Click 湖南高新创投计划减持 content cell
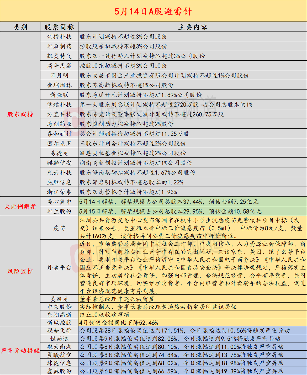This screenshot has width=307, height=375. pos(193,163)
